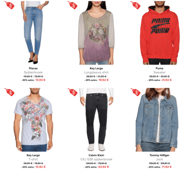Select the Calvin Klein brand name
The width and height of the screenshot is (186, 173).
click(x=96, y=155)
